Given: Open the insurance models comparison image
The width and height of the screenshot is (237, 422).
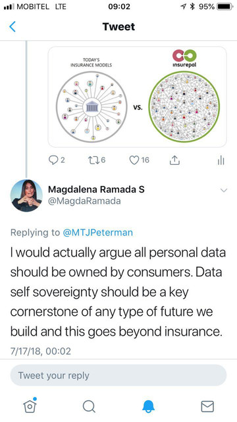Looking at the screenshot, I should (x=137, y=97).
